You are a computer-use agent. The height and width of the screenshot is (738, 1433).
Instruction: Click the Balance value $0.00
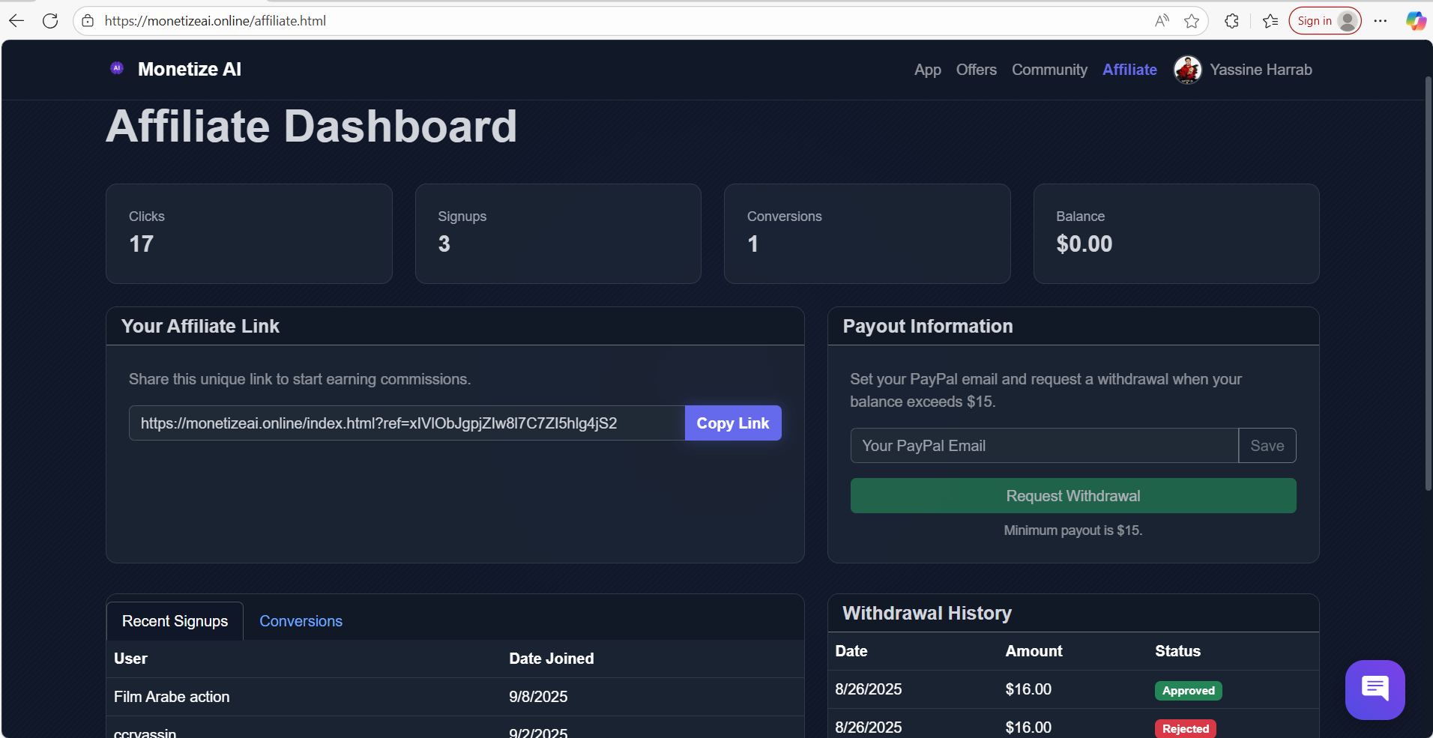1084,244
